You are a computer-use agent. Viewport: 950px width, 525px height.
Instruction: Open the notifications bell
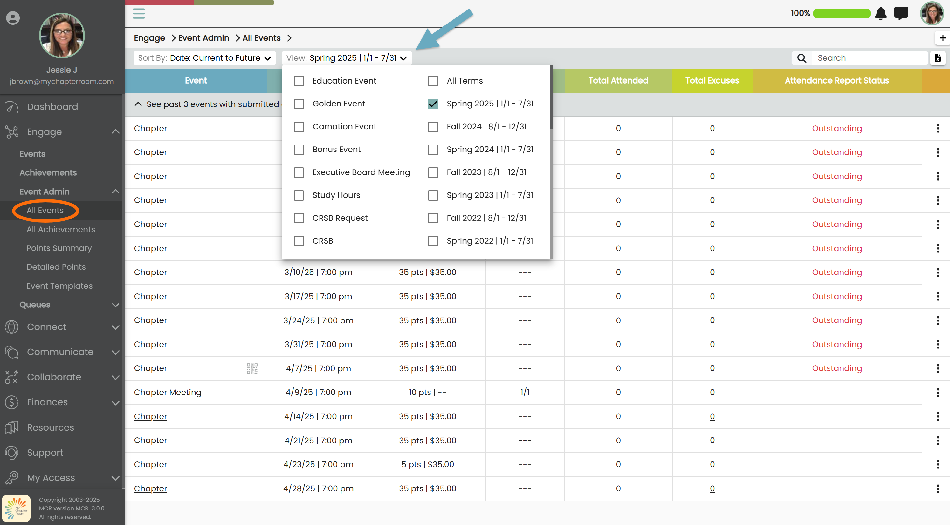(881, 14)
